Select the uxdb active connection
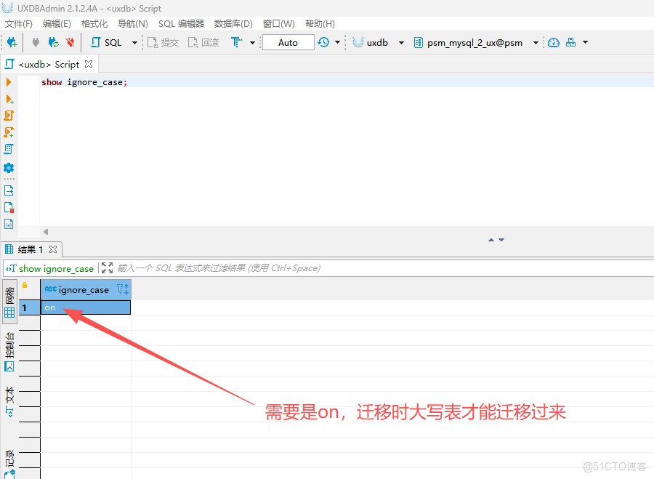 point(371,43)
